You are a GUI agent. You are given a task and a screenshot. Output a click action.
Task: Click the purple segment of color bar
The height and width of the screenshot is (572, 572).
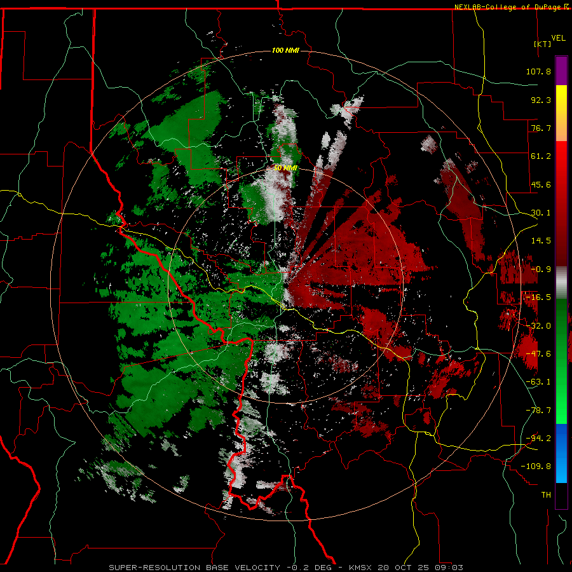coord(561,71)
